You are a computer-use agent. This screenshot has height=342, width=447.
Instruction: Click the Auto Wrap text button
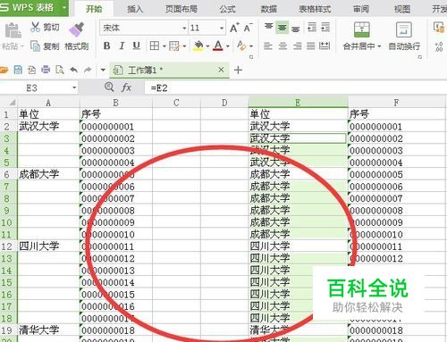[x=404, y=36]
